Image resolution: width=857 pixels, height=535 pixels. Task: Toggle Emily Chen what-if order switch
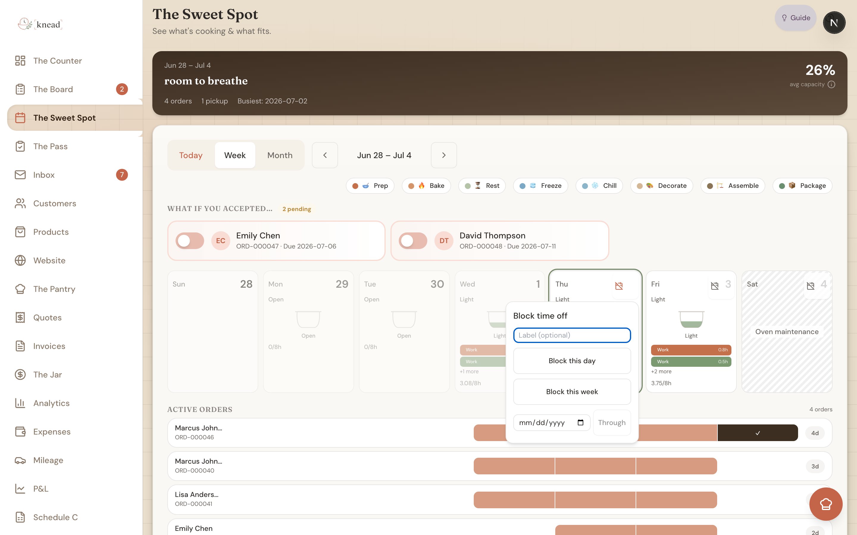(190, 241)
